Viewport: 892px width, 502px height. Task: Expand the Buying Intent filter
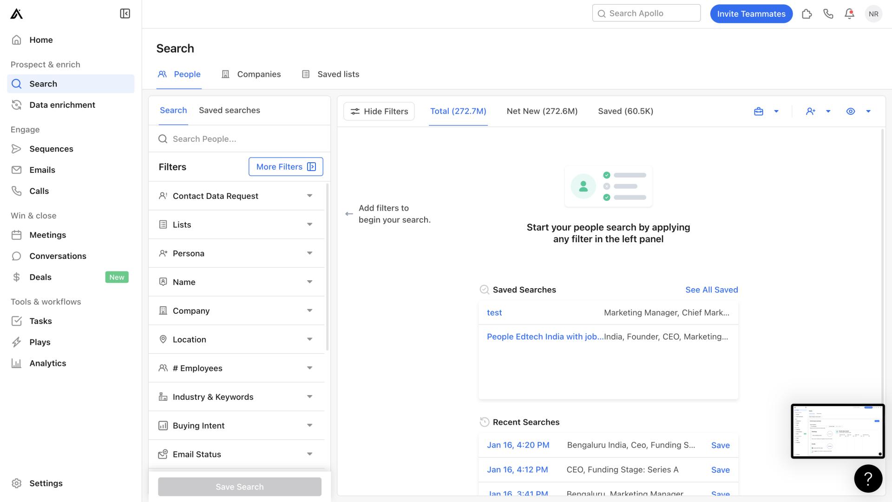236,426
